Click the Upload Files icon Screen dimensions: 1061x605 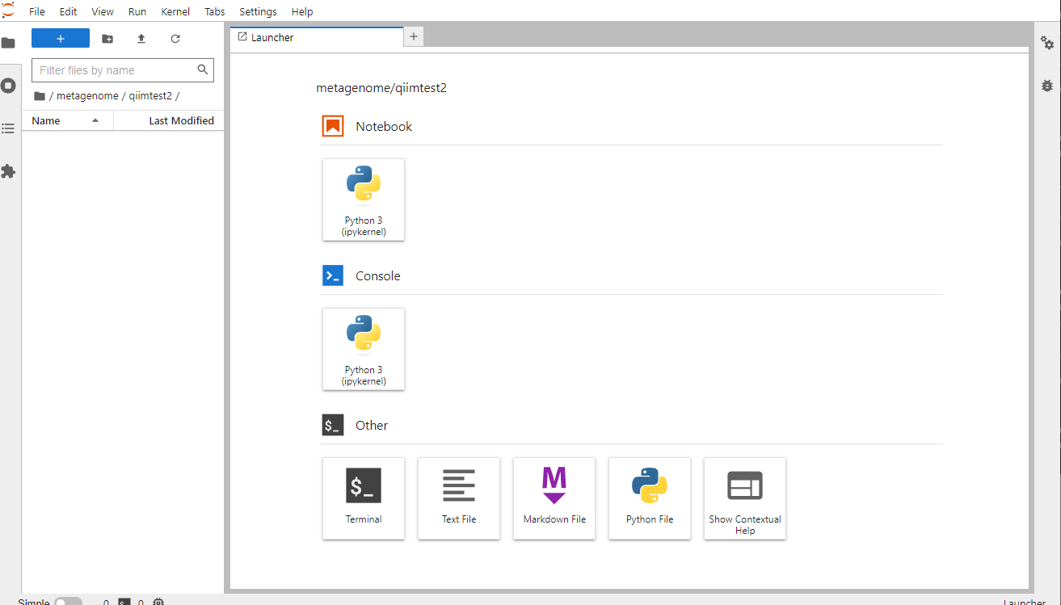point(141,38)
